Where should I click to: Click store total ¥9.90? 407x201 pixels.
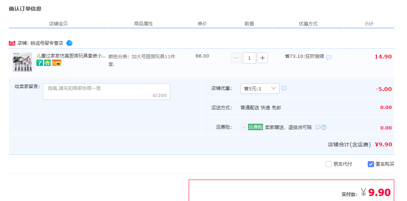click(x=383, y=145)
